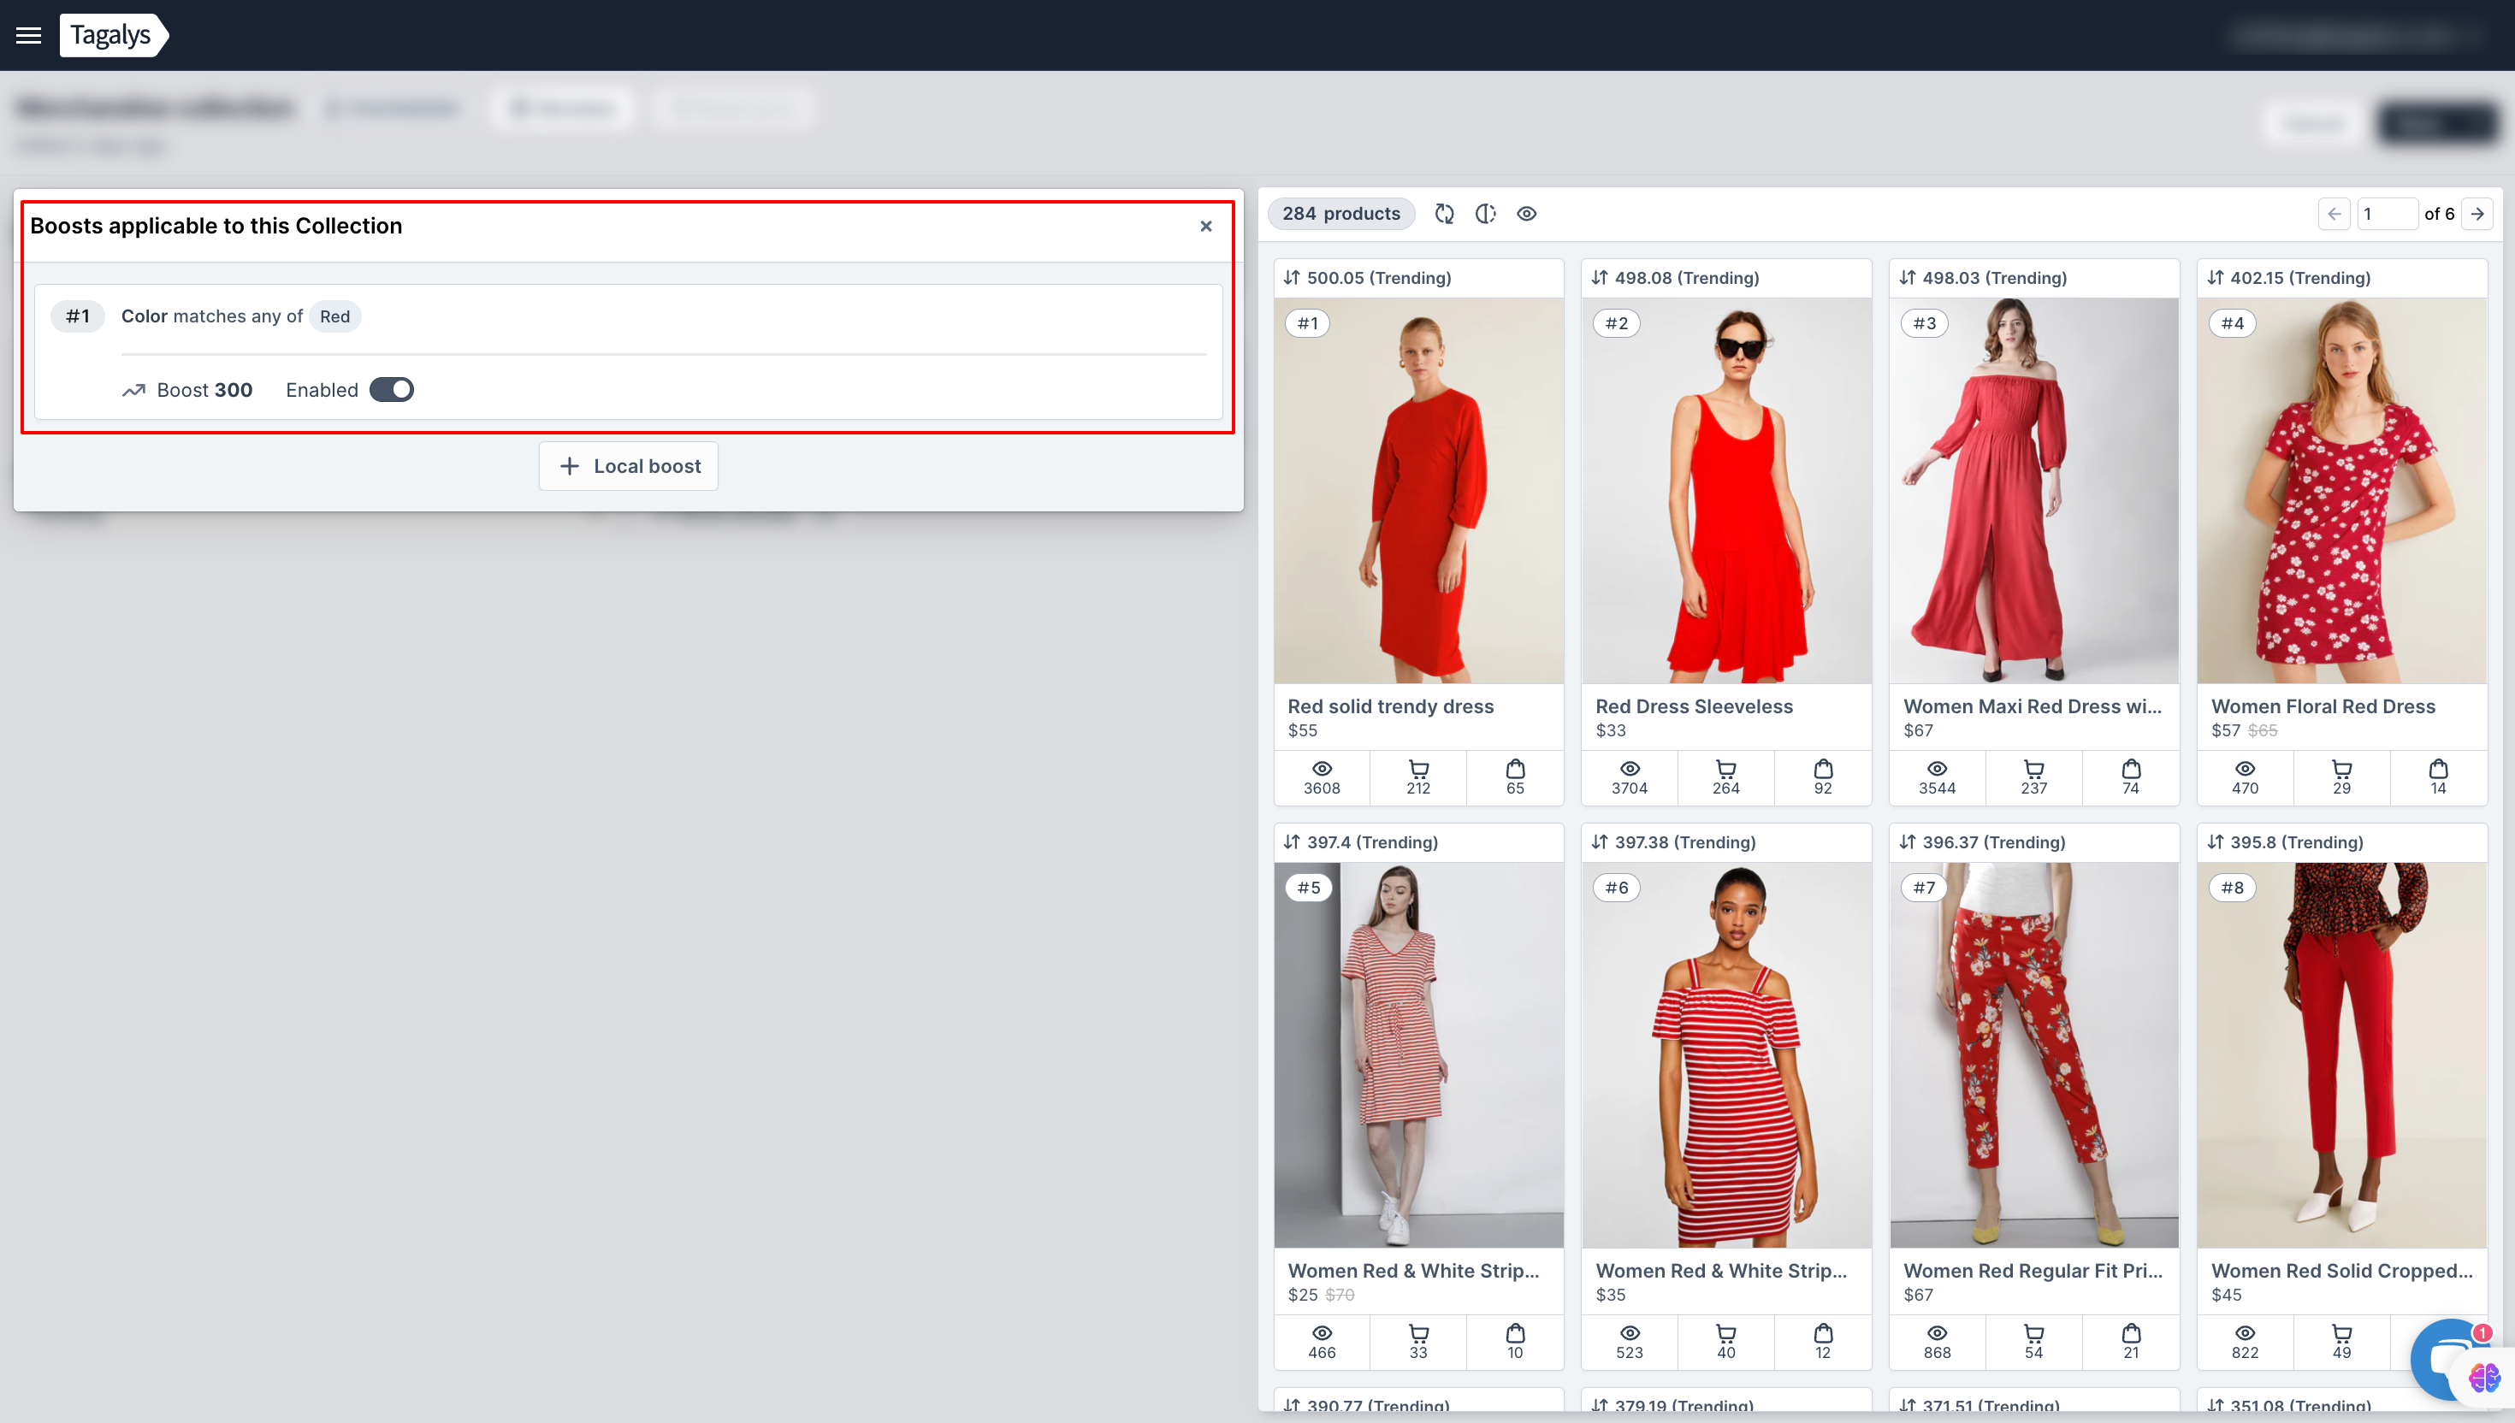Click the Red color tag
Image resolution: width=2515 pixels, height=1423 pixels.
point(334,316)
